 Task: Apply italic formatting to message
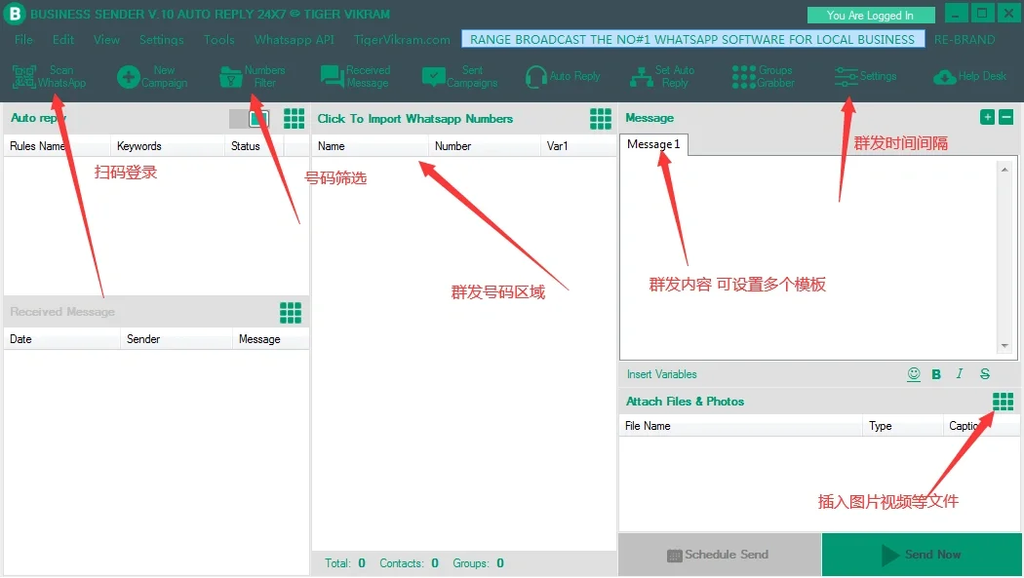960,374
